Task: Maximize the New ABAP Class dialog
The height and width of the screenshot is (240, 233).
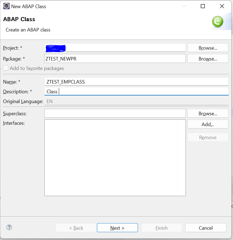Action: click(203, 6)
